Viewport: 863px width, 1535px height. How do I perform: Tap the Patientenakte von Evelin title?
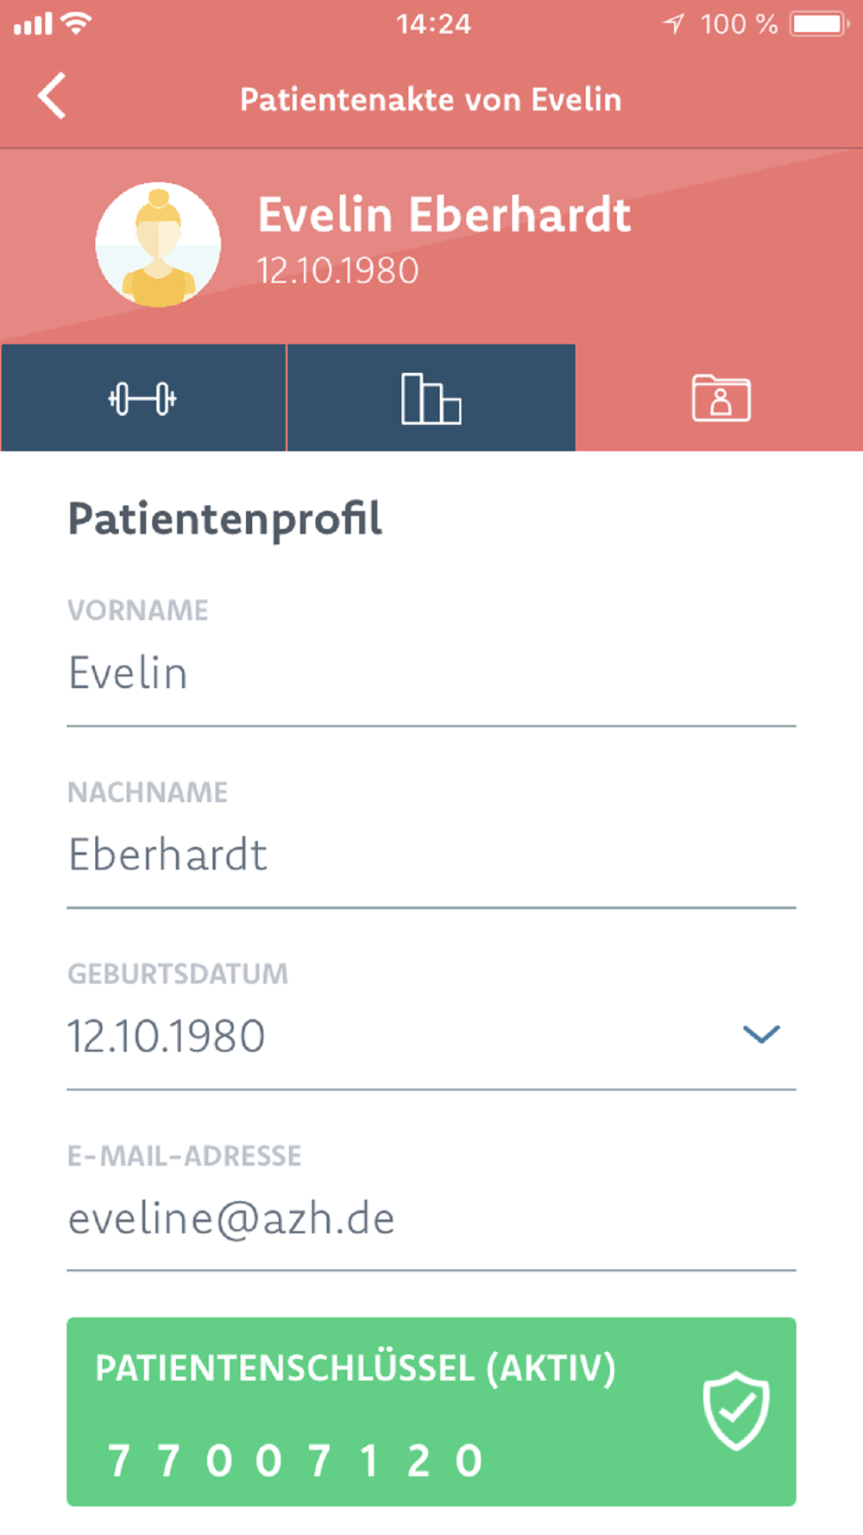(x=431, y=100)
